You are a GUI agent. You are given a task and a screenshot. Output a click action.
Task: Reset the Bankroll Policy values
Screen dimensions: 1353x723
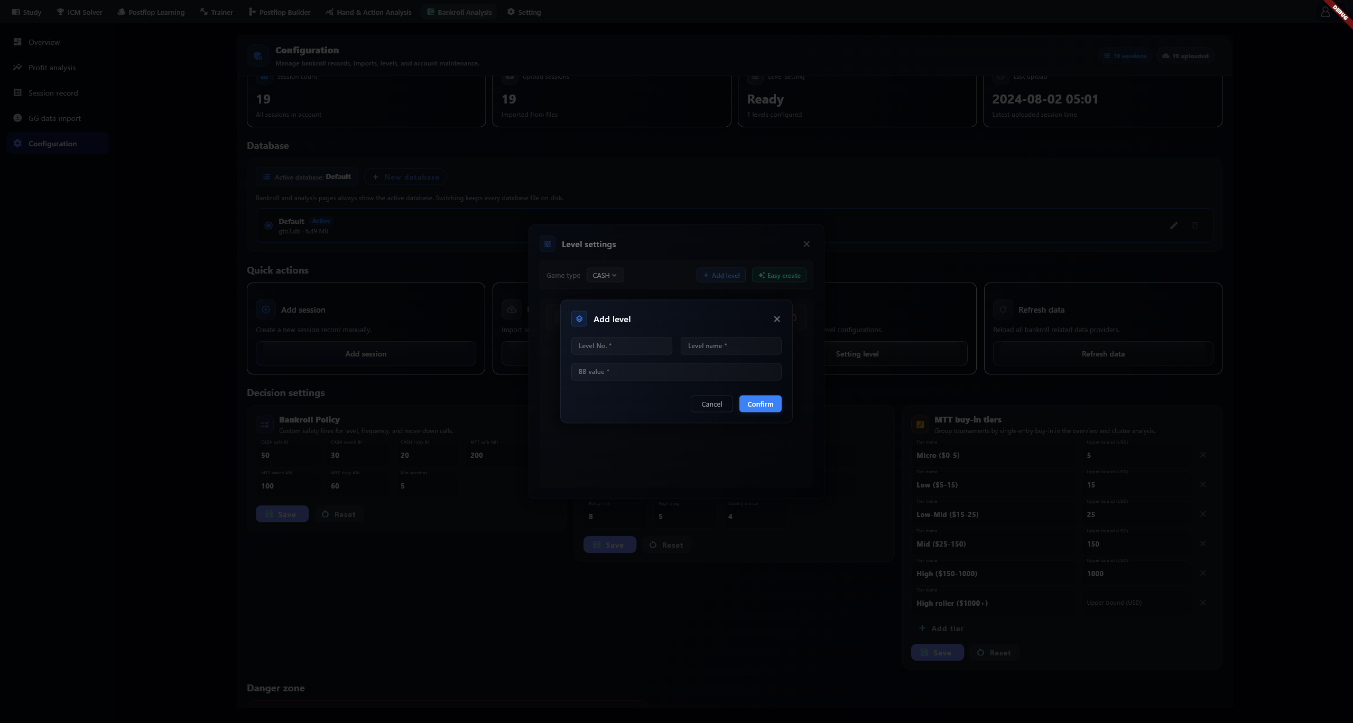[339, 514]
